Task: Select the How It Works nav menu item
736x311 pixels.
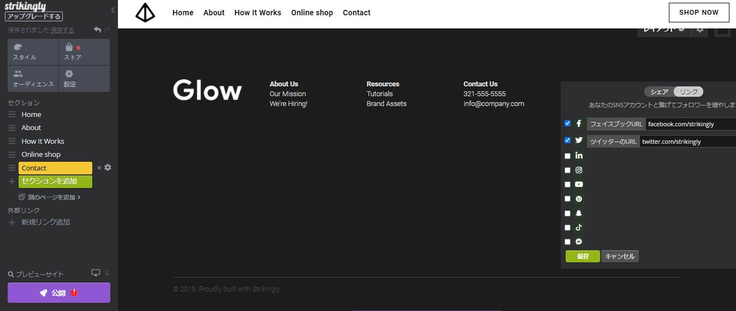Action: point(258,13)
